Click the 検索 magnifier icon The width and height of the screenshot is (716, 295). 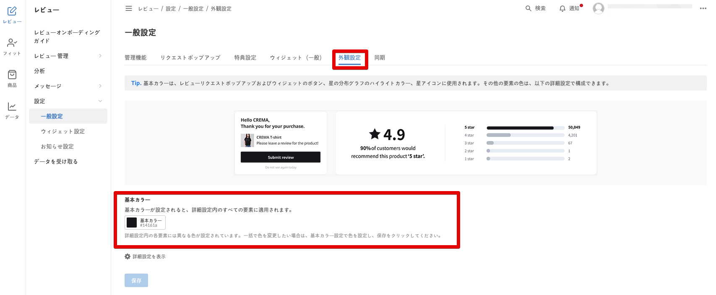[x=529, y=8]
